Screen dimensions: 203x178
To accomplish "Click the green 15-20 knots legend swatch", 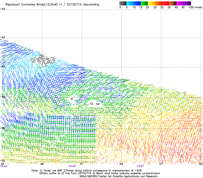I will [x=144, y=3].
